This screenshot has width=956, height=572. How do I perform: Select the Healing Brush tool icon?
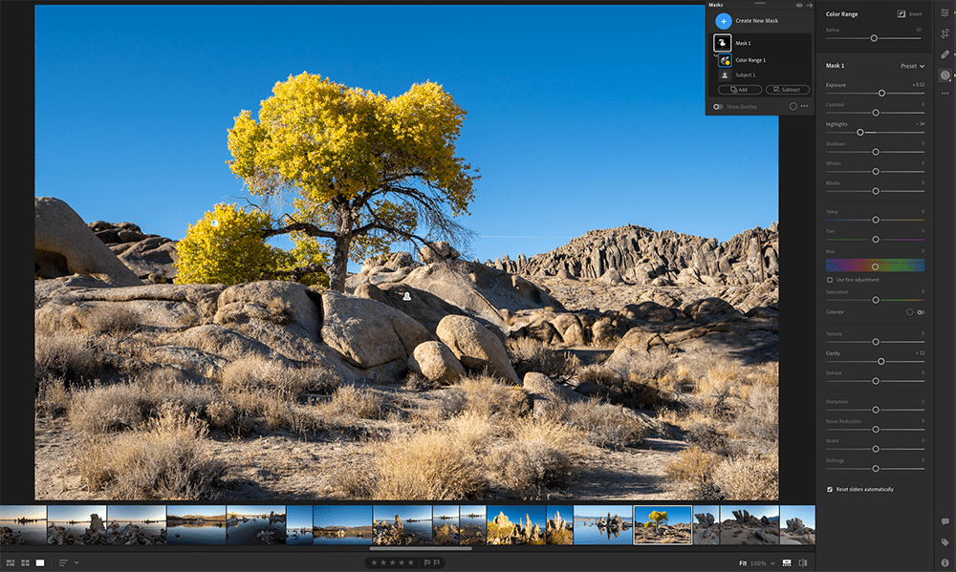tap(944, 55)
